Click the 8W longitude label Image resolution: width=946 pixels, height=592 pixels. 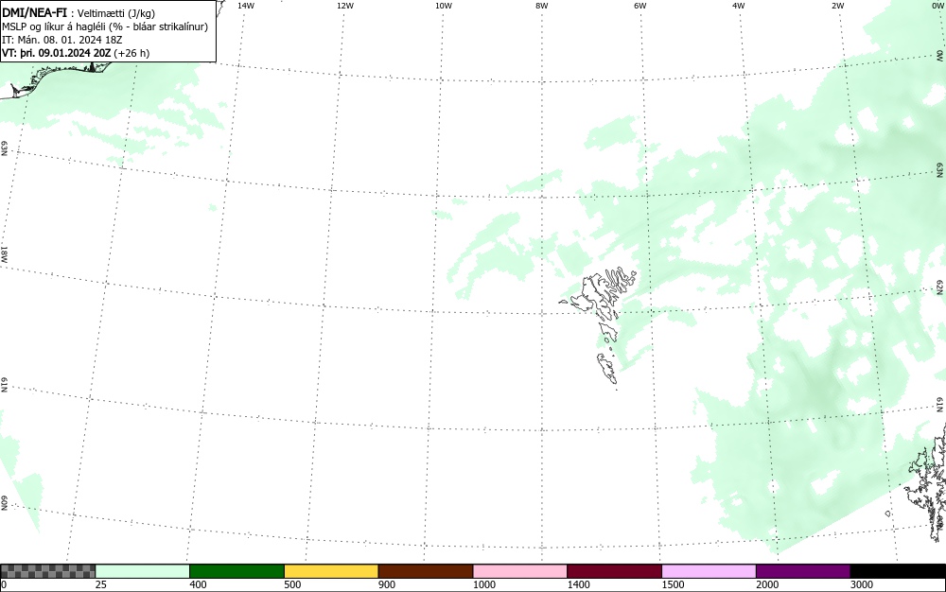[542, 6]
